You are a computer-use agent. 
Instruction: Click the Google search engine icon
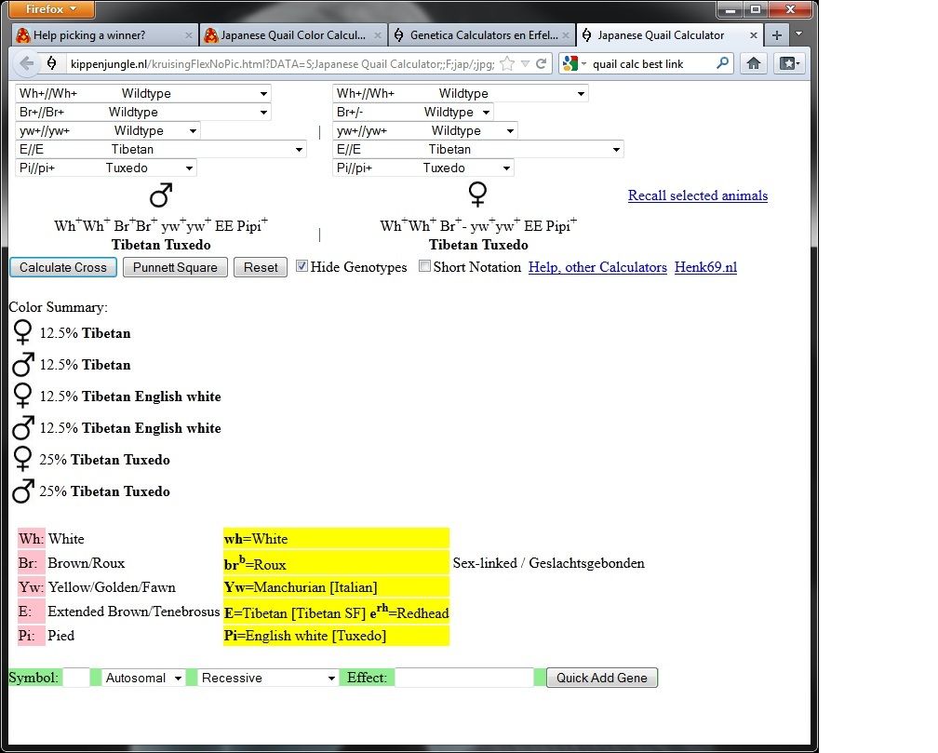570,63
